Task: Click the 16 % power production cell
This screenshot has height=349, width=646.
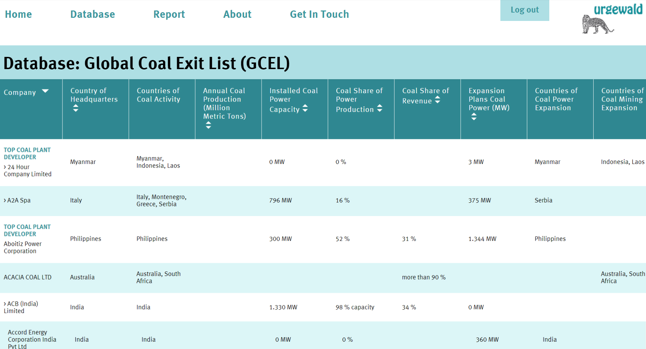Action: point(343,200)
